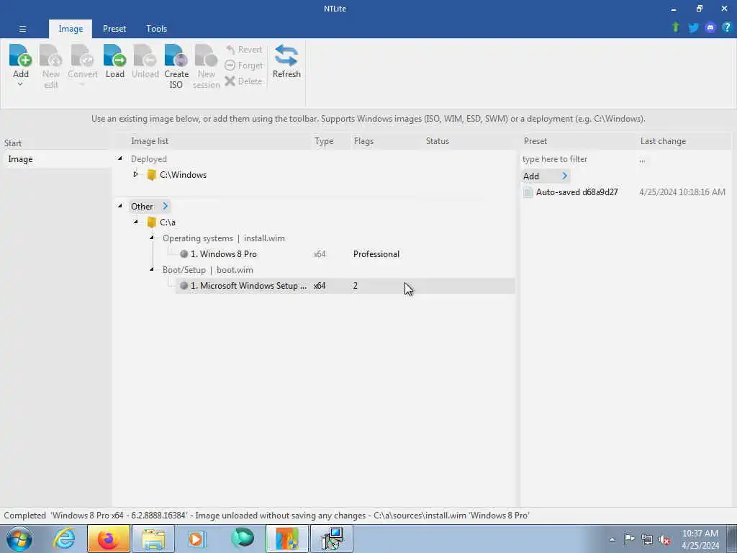Open the Discord link icon
The width and height of the screenshot is (737, 553).
click(710, 28)
